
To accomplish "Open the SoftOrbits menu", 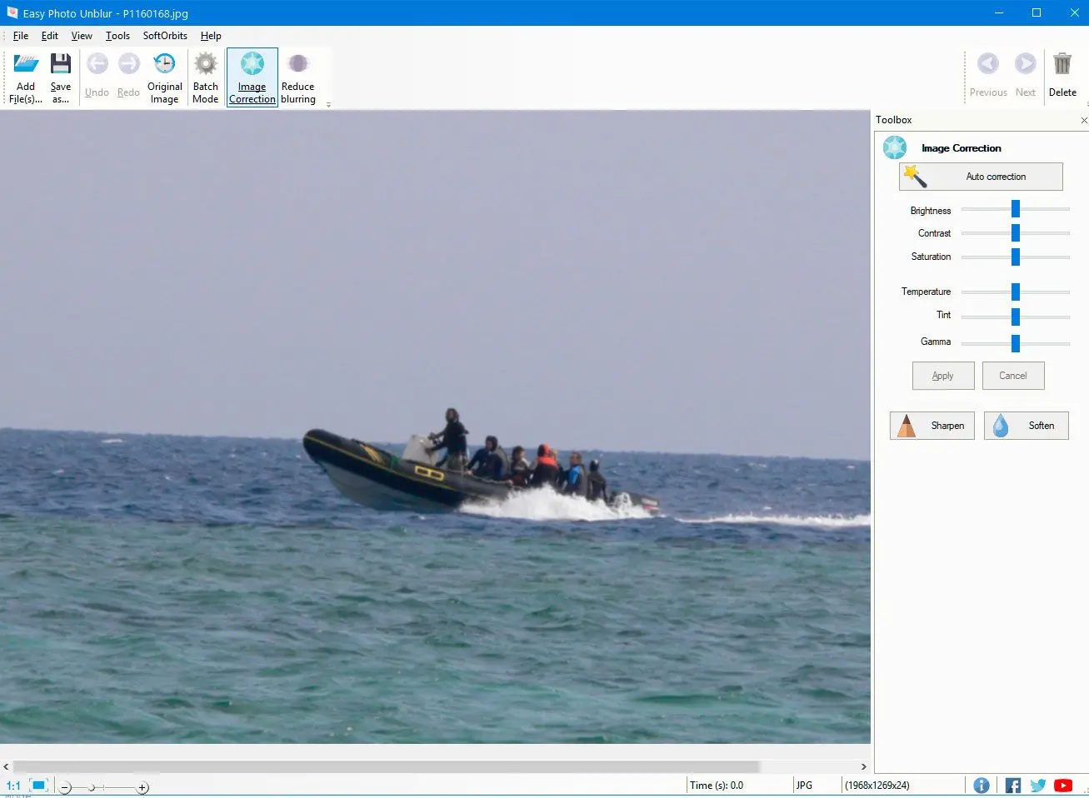I will pos(165,36).
